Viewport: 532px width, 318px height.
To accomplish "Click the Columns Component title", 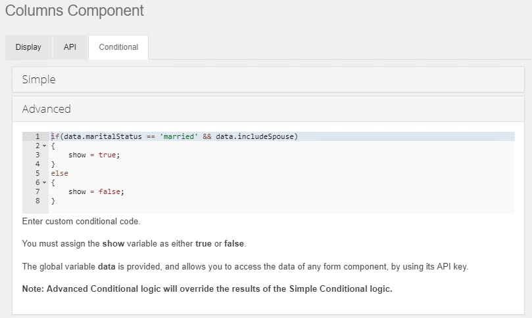I will tap(74, 11).
